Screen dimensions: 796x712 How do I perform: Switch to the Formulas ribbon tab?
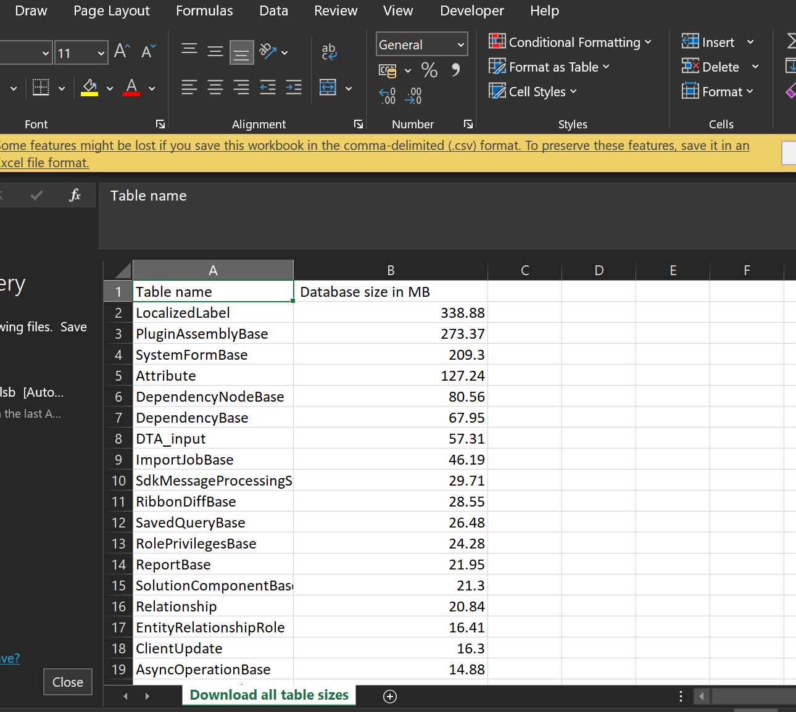[x=204, y=10]
